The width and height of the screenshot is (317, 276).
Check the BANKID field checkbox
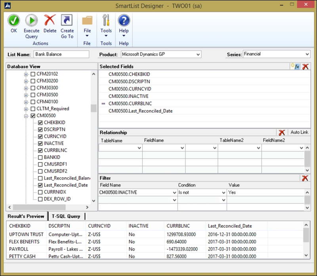[40, 157]
